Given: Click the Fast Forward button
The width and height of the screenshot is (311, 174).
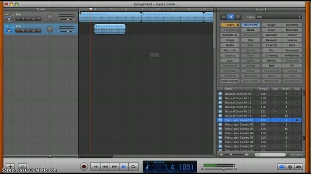Looking at the screenshot, I should [x=115, y=167].
